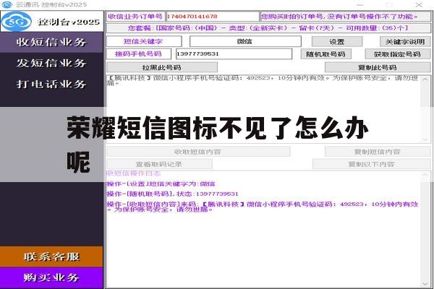Click the 获取指定号码 button
This screenshot has width=434, height=289.
click(x=398, y=54)
